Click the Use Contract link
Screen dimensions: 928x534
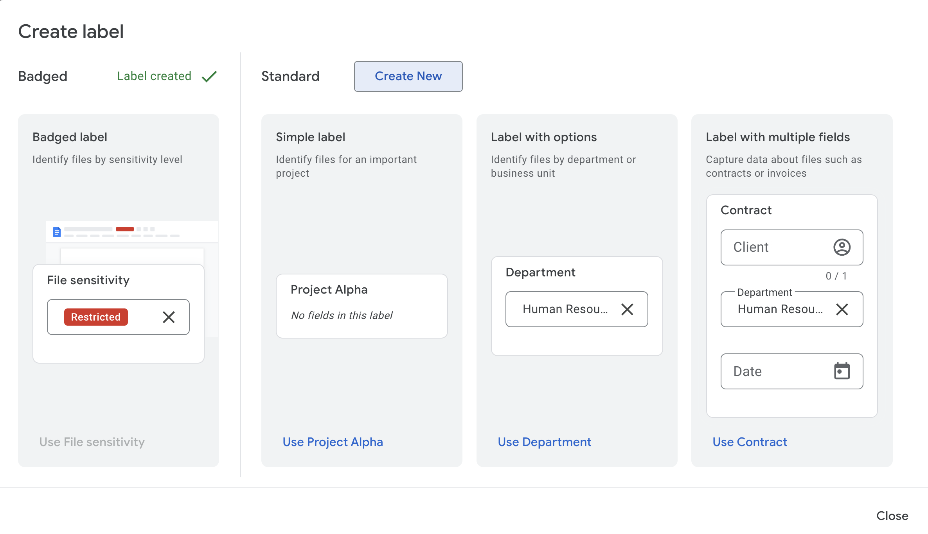tap(750, 442)
